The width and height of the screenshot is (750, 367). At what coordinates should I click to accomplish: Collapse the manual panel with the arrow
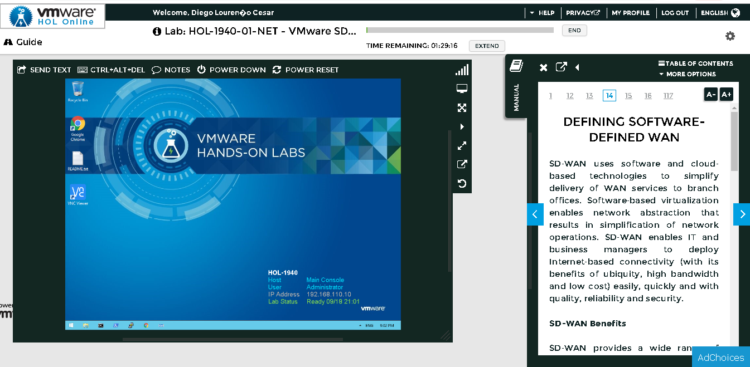tap(577, 67)
